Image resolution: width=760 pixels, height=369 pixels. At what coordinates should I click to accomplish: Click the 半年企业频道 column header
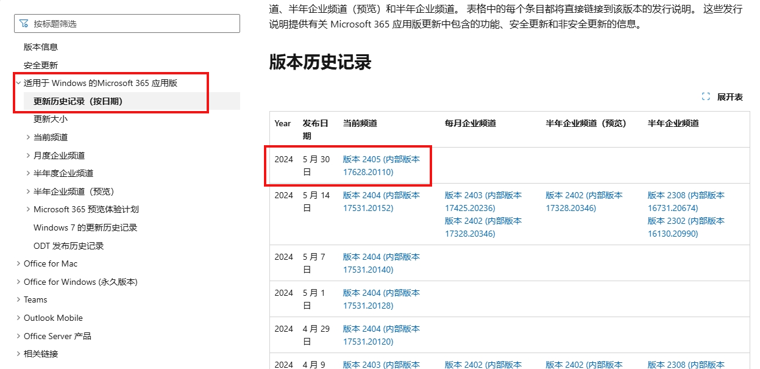[673, 123]
